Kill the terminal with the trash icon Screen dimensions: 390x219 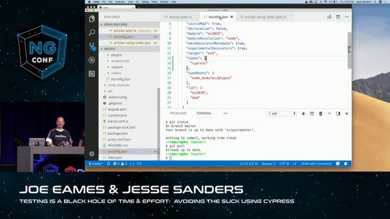(x=321, y=114)
